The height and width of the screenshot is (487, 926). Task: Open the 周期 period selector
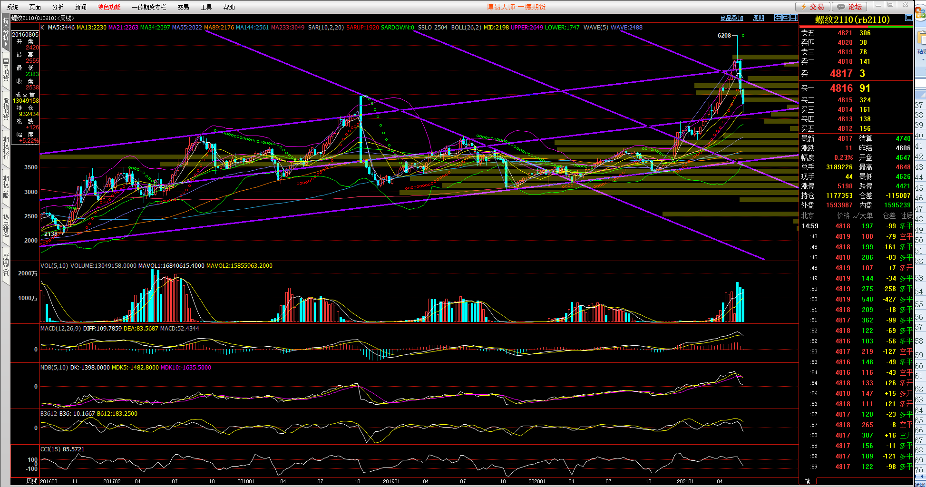759,18
